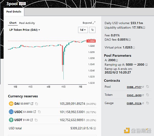This screenshot has width=154, height=136.
Task: Click info icon next to Virtual price
Action: tap(134, 47)
